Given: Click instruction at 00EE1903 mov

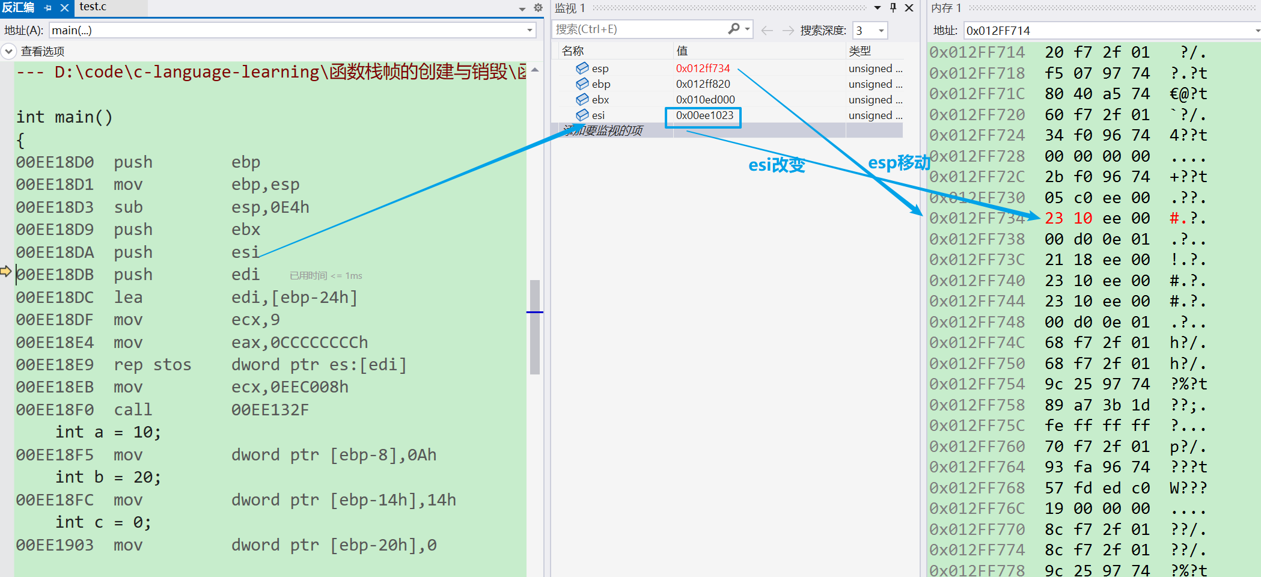Looking at the screenshot, I should pyautogui.click(x=227, y=545).
